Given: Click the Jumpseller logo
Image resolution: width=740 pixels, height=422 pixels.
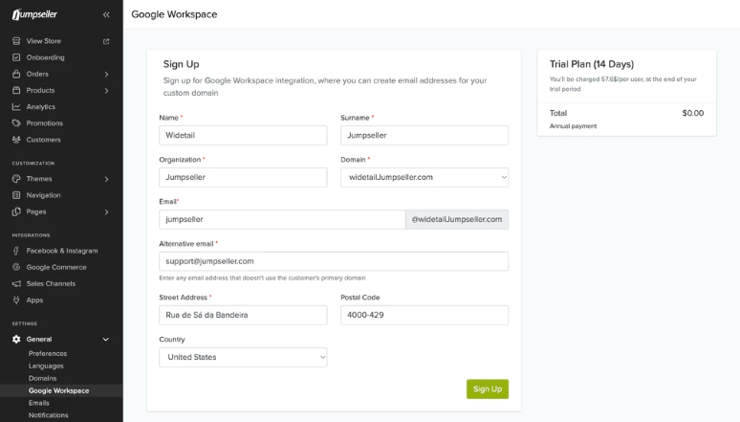Looking at the screenshot, I should (x=35, y=14).
